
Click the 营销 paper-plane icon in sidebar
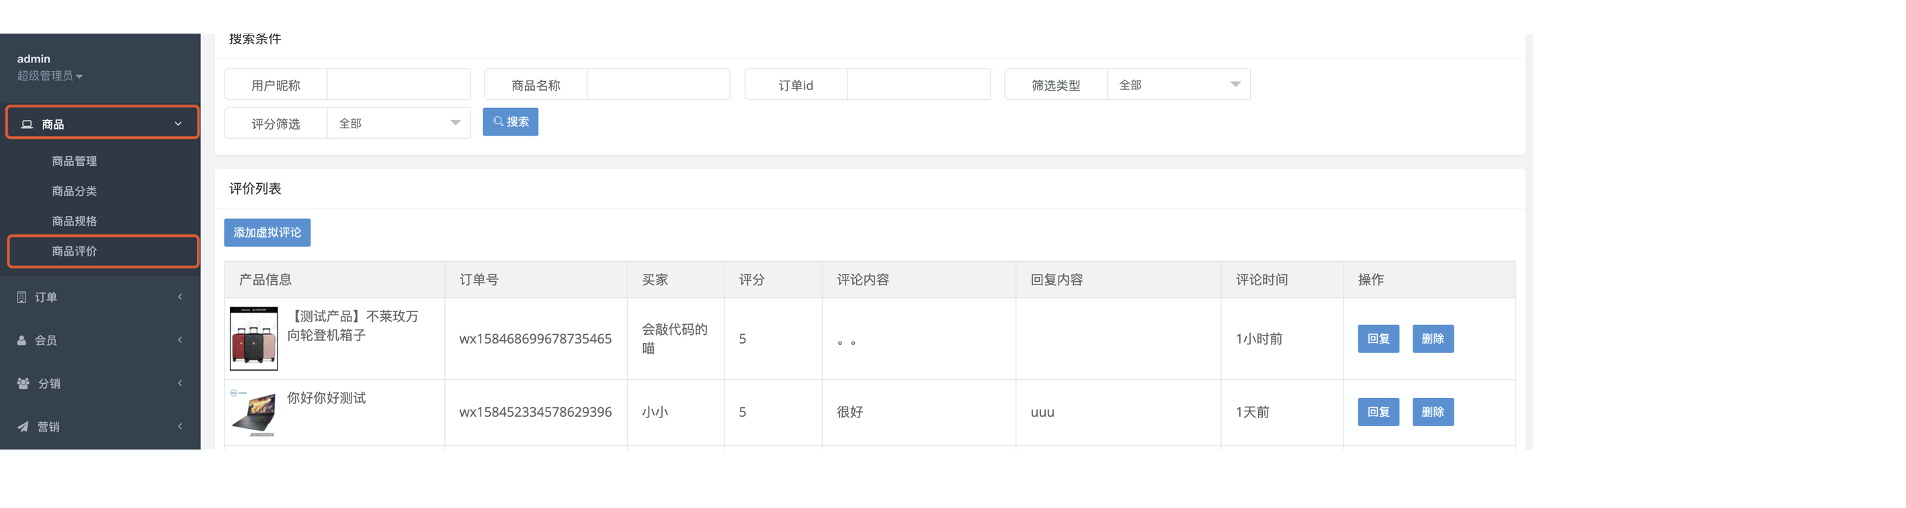[x=23, y=427]
